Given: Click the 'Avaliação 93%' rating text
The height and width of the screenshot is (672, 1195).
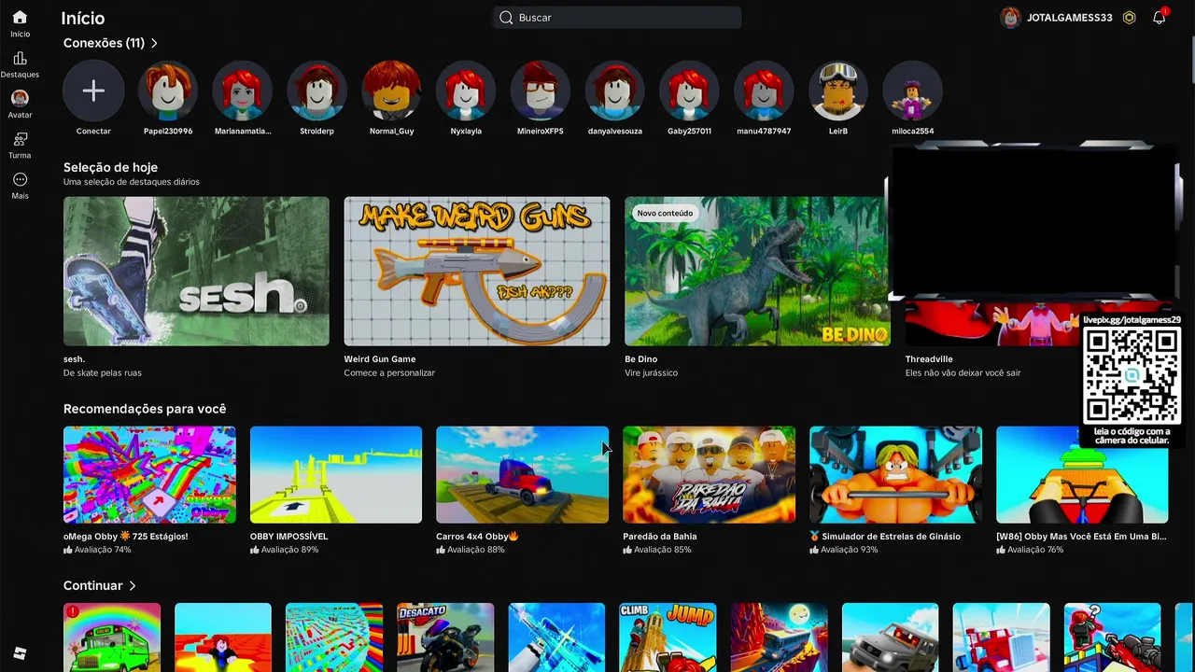Looking at the screenshot, I should (x=850, y=551).
